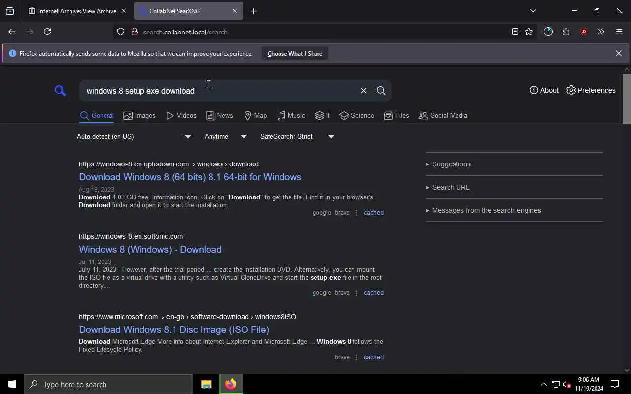The image size is (631, 394).
Task: Open more options menu for uptodown result
Action: 356,213
